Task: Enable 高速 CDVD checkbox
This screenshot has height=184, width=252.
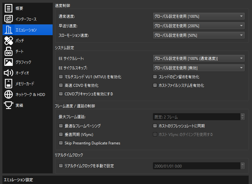Action: pyautogui.click(x=61, y=86)
